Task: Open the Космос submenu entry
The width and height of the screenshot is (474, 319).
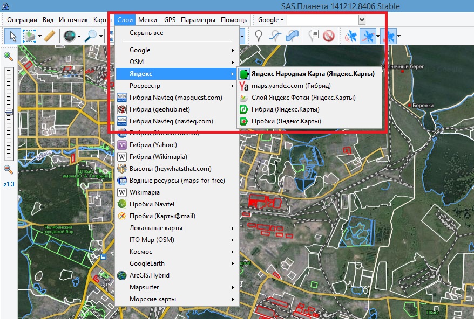Action: (177, 252)
